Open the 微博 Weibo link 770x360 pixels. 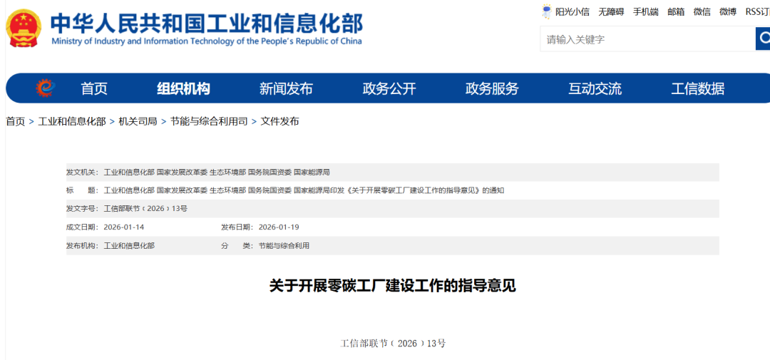728,11
